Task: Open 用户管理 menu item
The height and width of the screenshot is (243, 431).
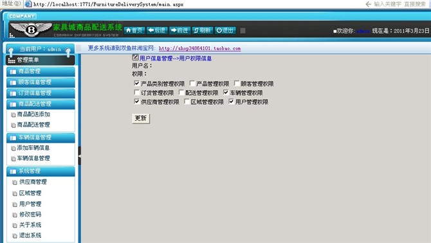Action: click(x=30, y=204)
